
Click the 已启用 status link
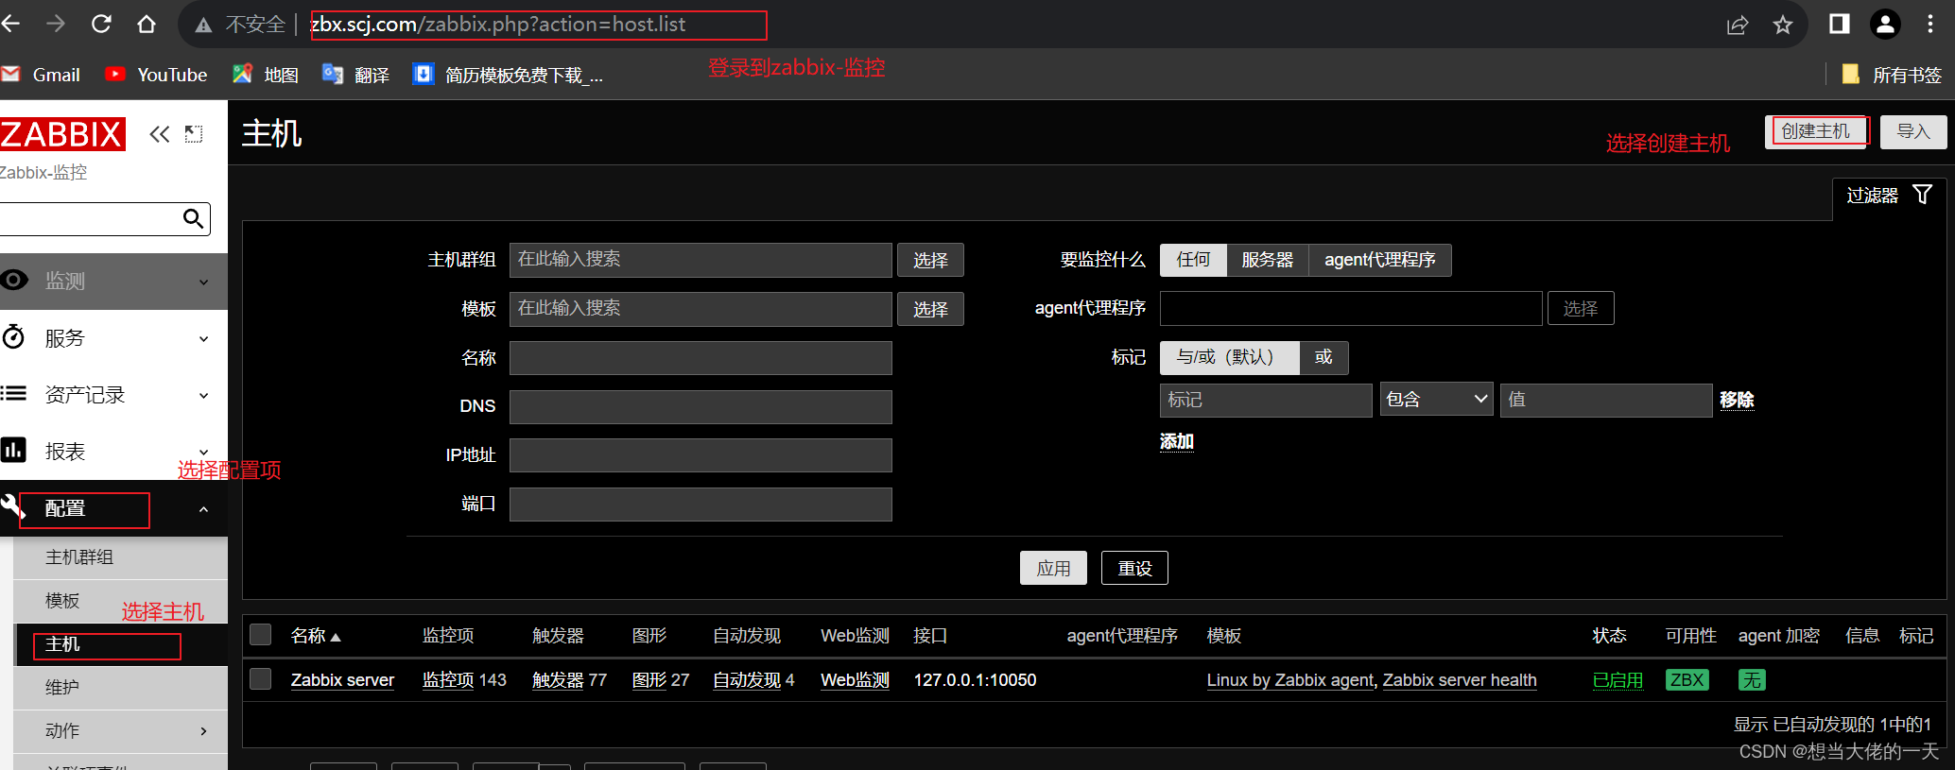(x=1618, y=680)
